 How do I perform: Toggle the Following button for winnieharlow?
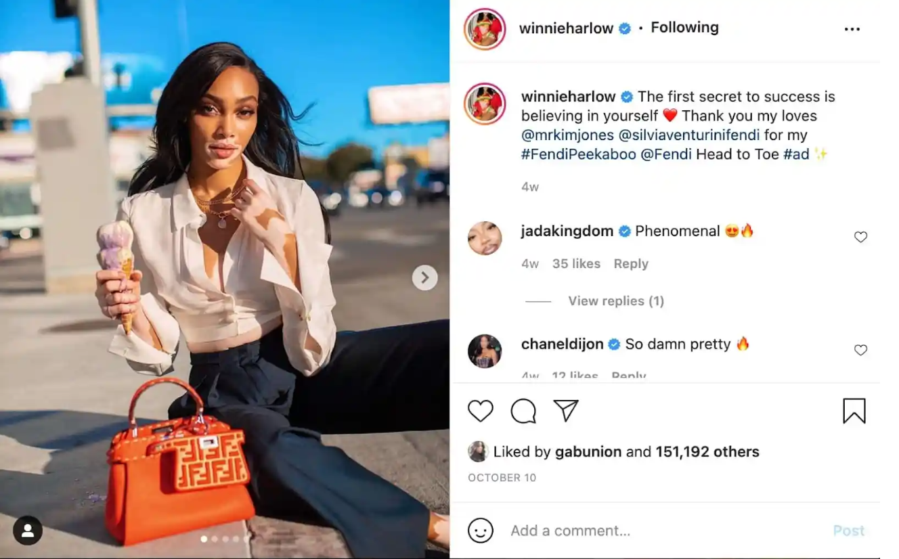[684, 28]
